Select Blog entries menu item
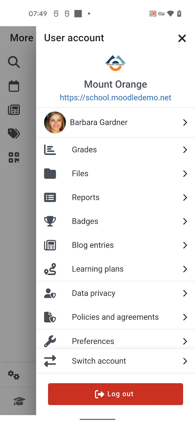 [93, 245]
